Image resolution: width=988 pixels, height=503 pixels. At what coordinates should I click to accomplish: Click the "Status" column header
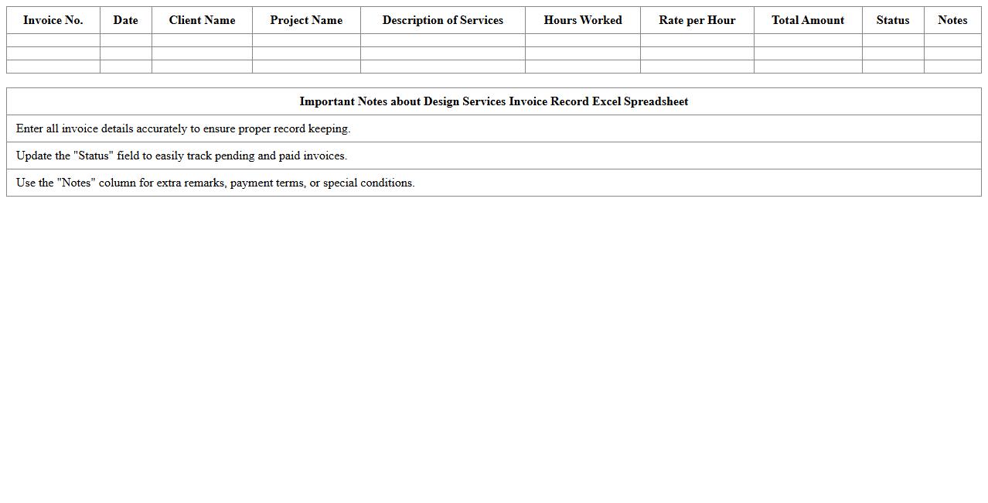[893, 20]
